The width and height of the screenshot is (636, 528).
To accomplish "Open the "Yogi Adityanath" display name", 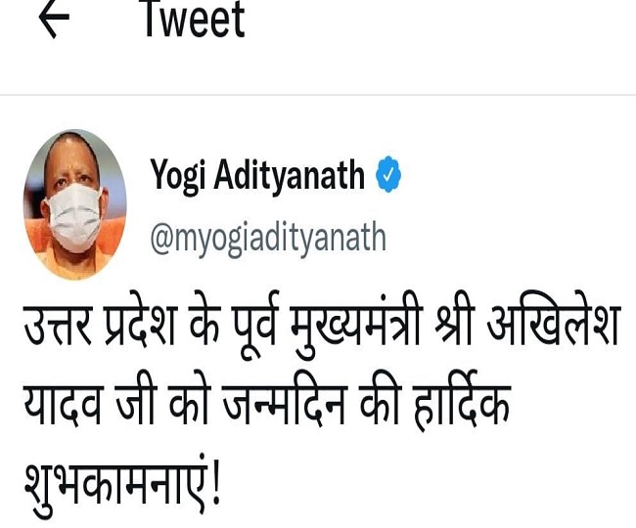I will coord(257,175).
